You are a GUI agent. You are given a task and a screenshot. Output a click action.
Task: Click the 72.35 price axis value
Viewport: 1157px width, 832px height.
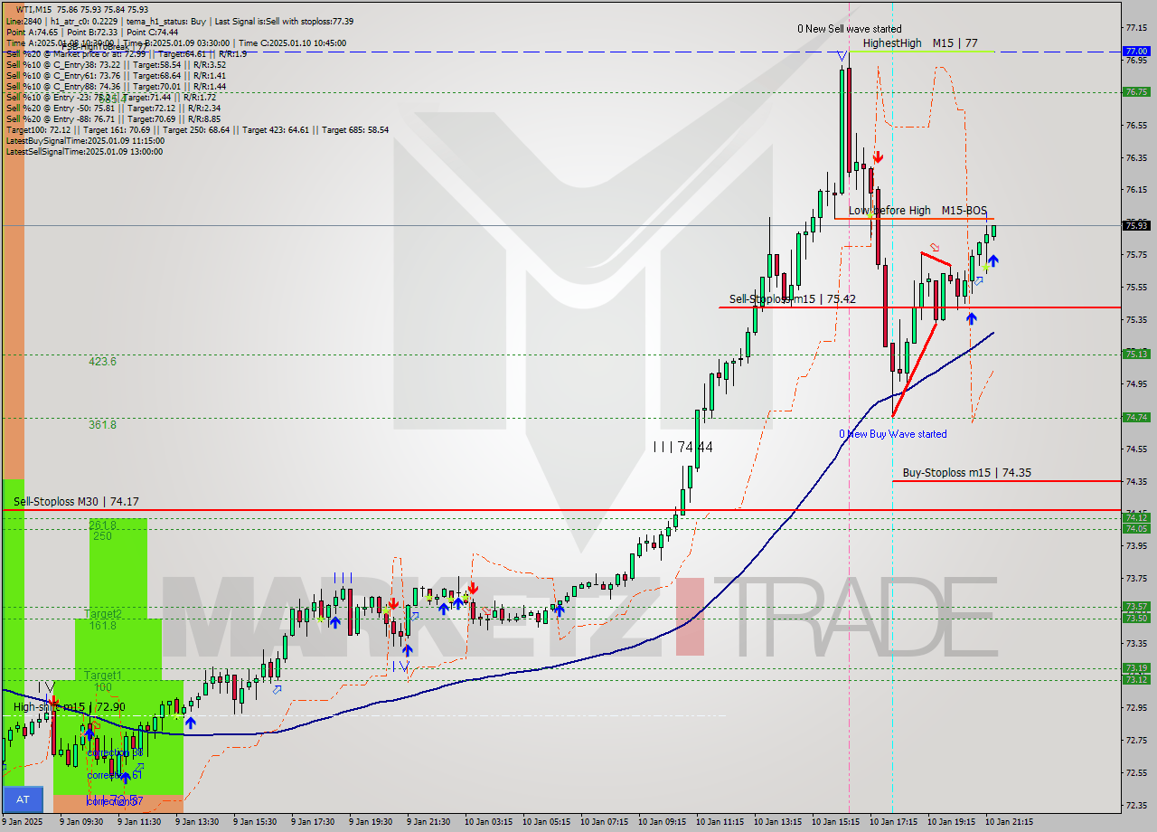point(1136,805)
